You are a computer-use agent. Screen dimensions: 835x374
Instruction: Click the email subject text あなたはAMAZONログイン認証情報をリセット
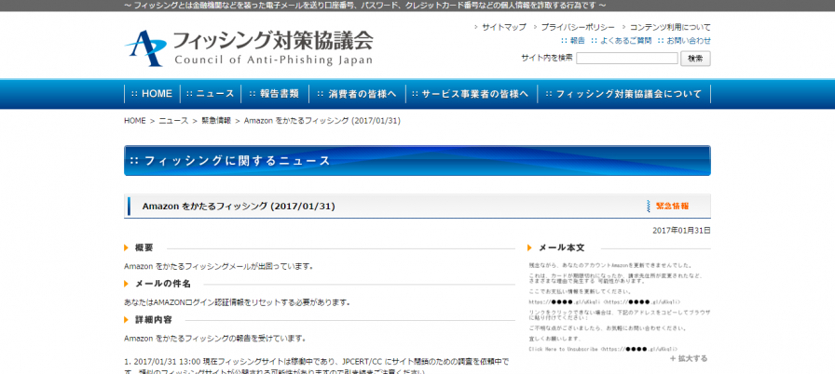coord(237,302)
